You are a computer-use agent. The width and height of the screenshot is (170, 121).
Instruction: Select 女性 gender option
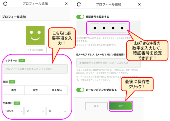pyautogui.click(x=35, y=90)
